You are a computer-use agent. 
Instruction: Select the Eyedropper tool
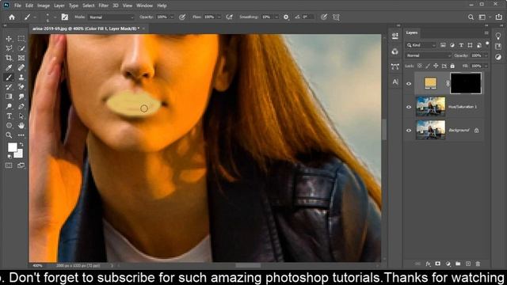9,67
